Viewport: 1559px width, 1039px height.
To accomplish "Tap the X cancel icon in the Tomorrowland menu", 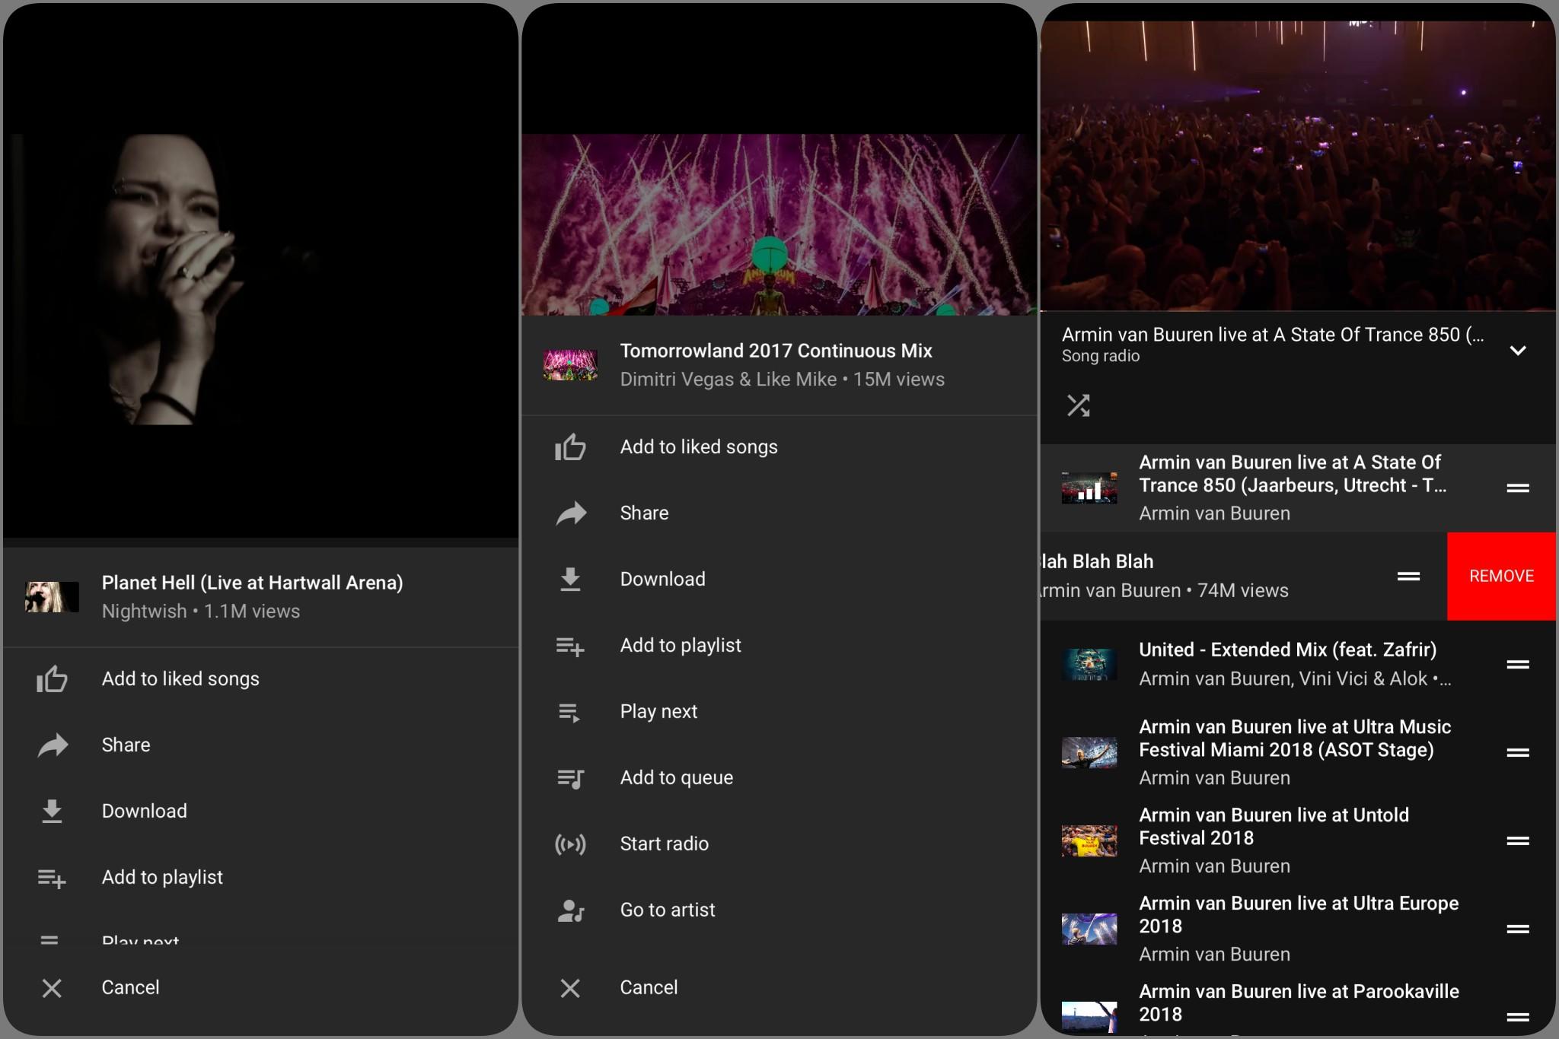I will click(570, 987).
